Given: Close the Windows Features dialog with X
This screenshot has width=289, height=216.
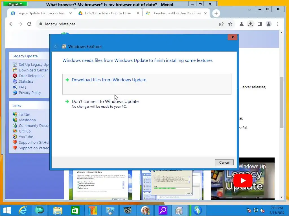Looking at the screenshot, I should coord(233,37).
